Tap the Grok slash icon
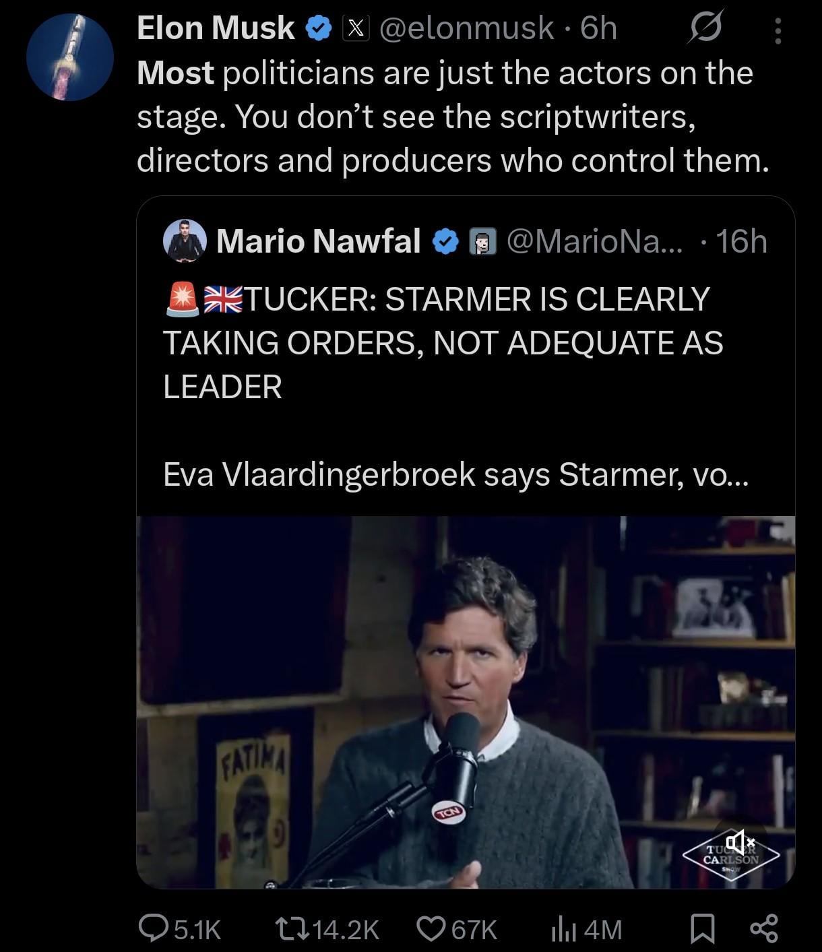Image resolution: width=822 pixels, height=952 pixels. tap(705, 28)
